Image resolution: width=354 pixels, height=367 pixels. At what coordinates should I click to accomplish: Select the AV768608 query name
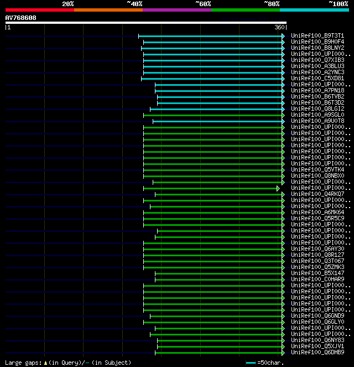pos(21,18)
